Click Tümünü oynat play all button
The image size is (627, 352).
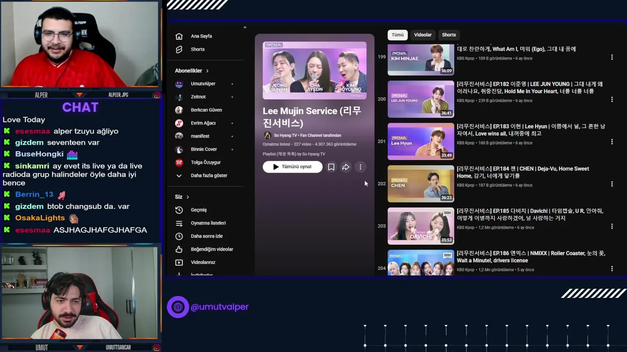coord(292,167)
